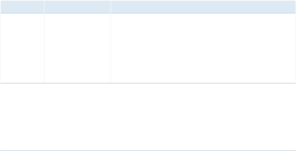296x151 pixels.
Task: Select the vertical border between first and middle body cells
Action: tap(44, 48)
